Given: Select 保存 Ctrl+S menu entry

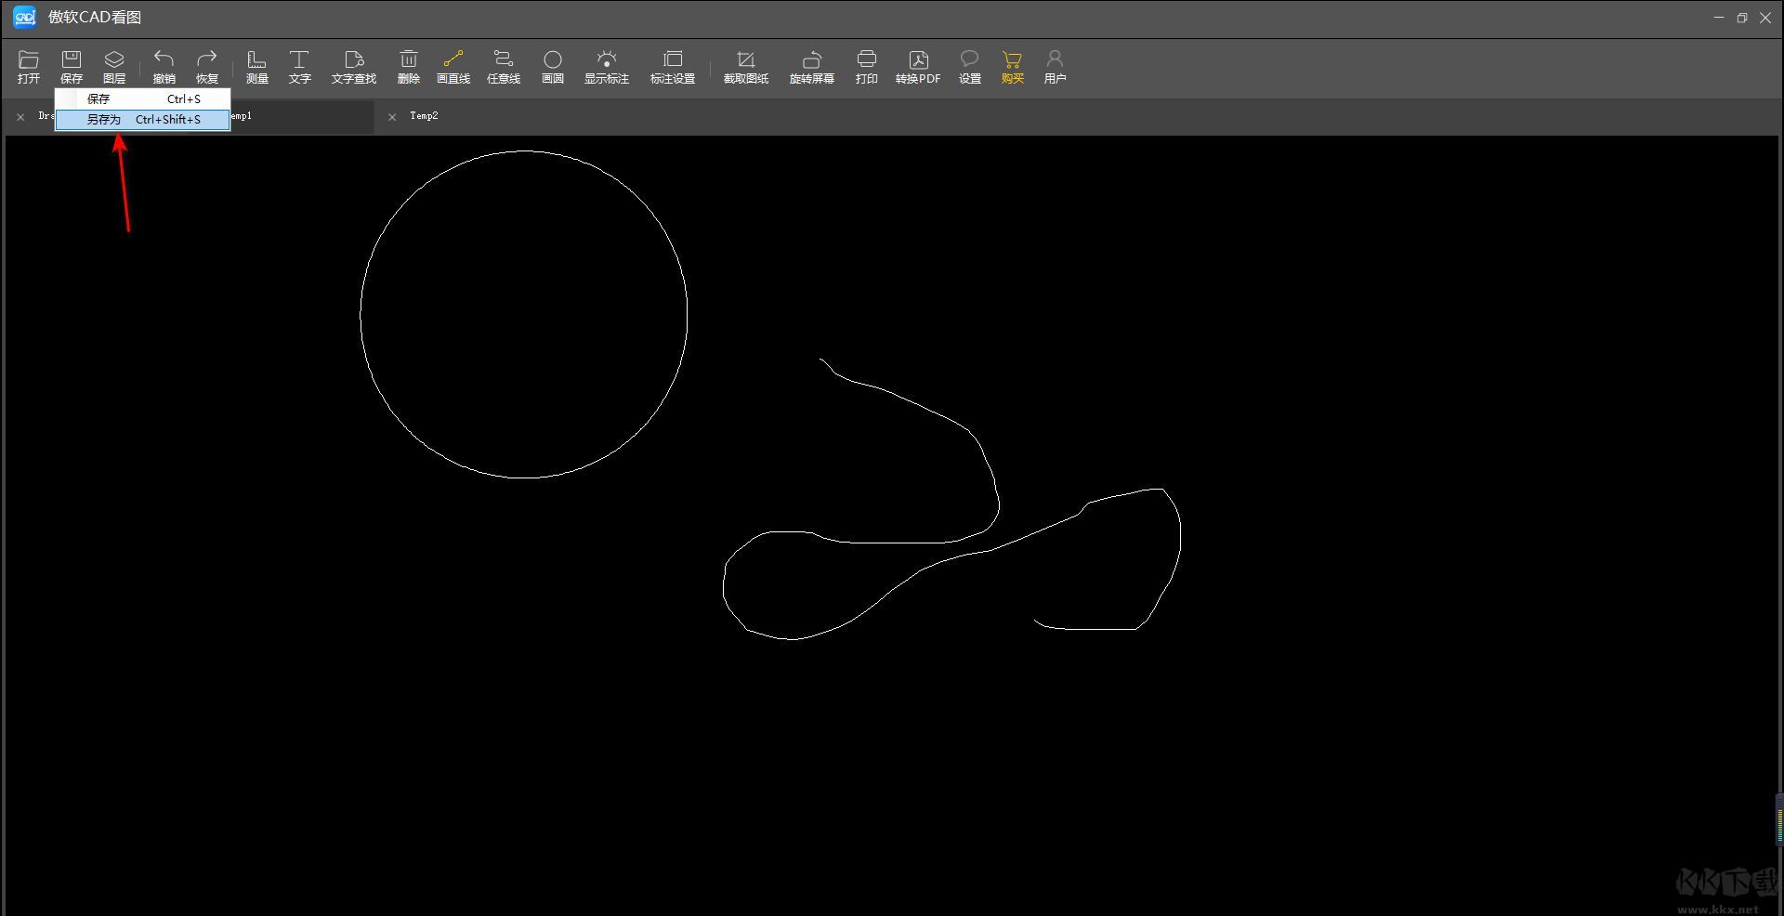Looking at the screenshot, I should tap(142, 98).
